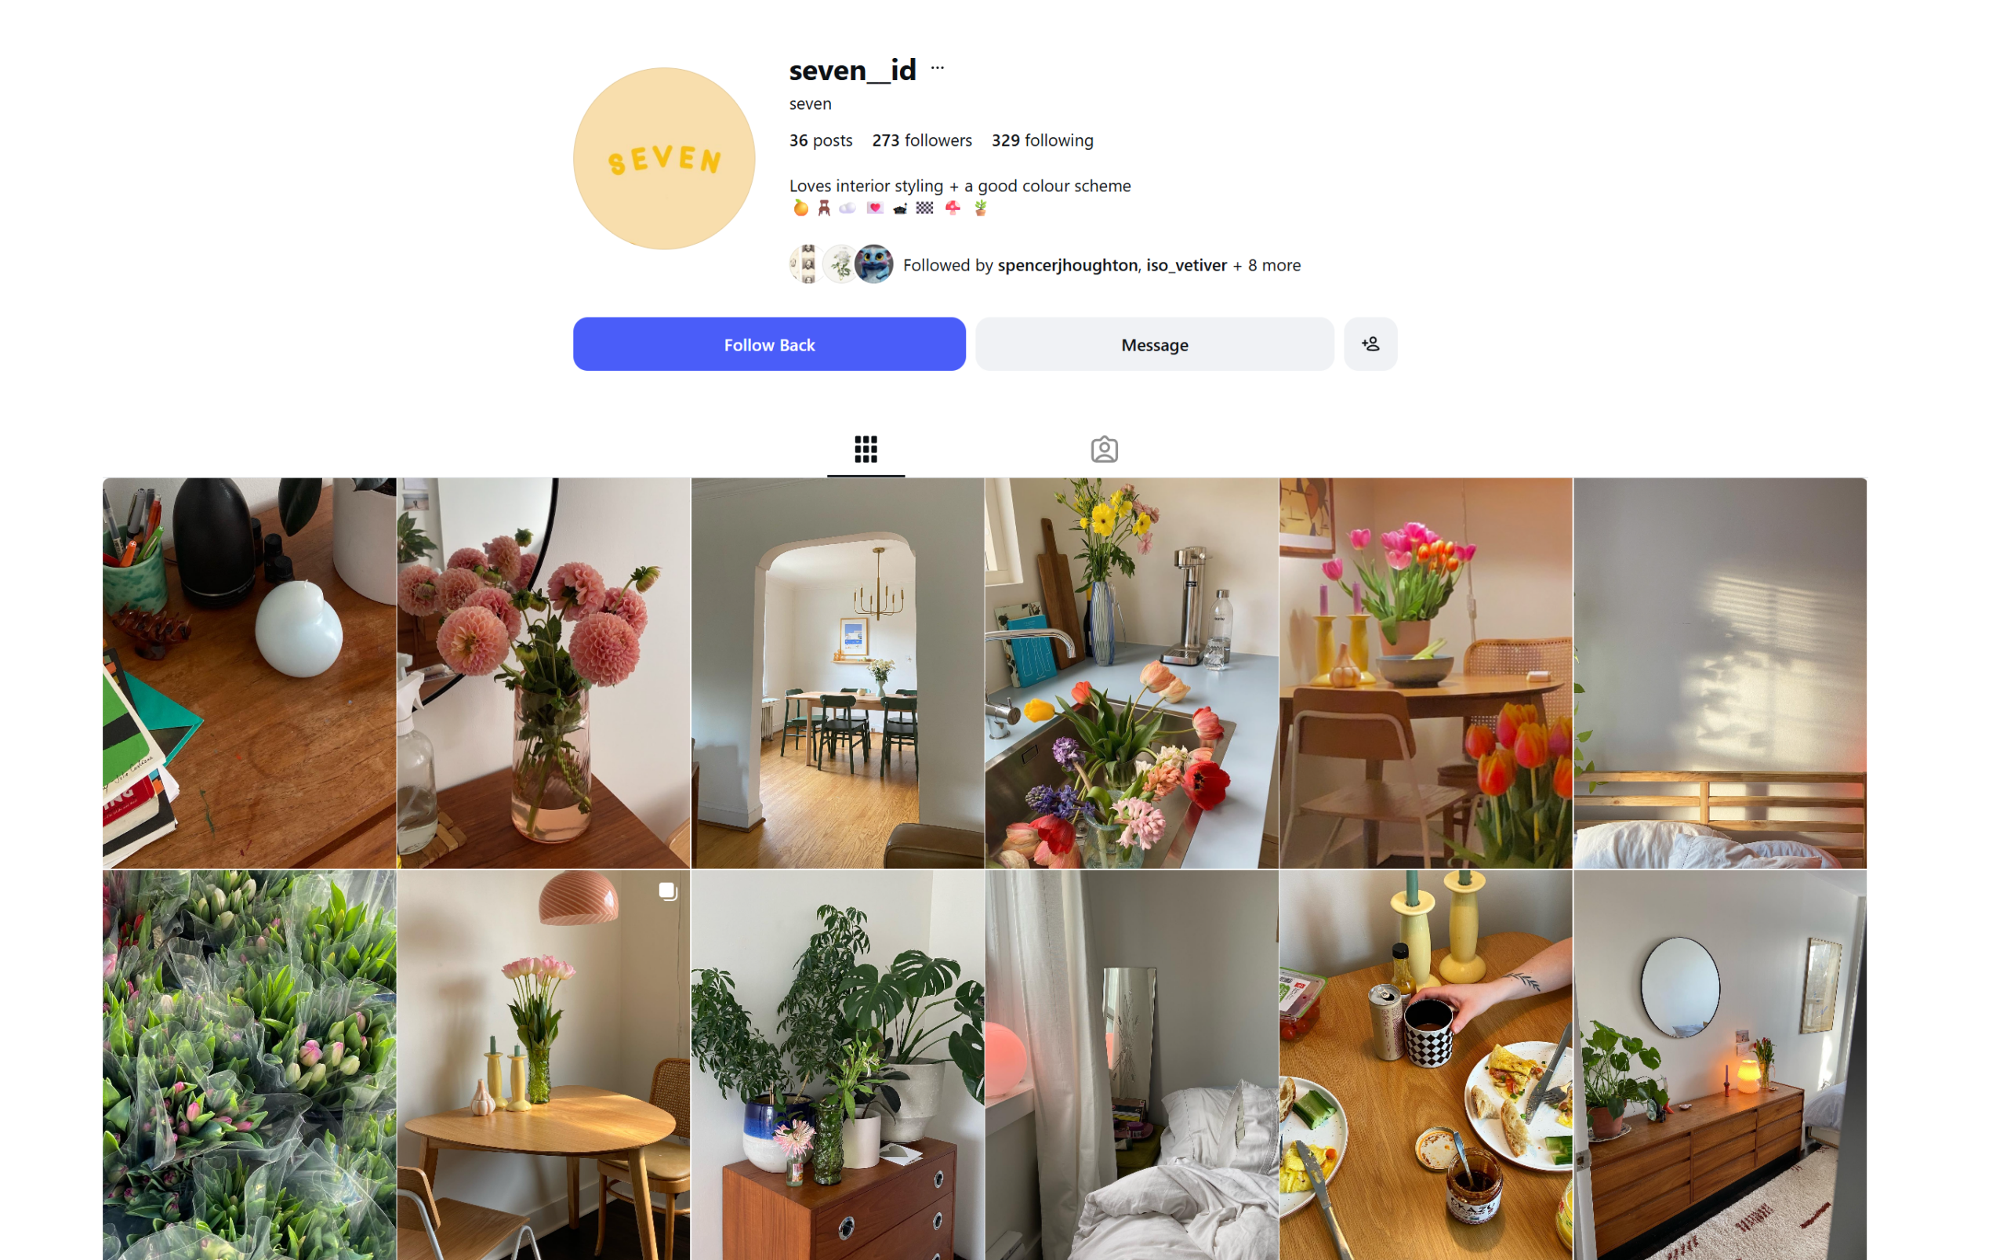View the 329 following list

(1041, 140)
